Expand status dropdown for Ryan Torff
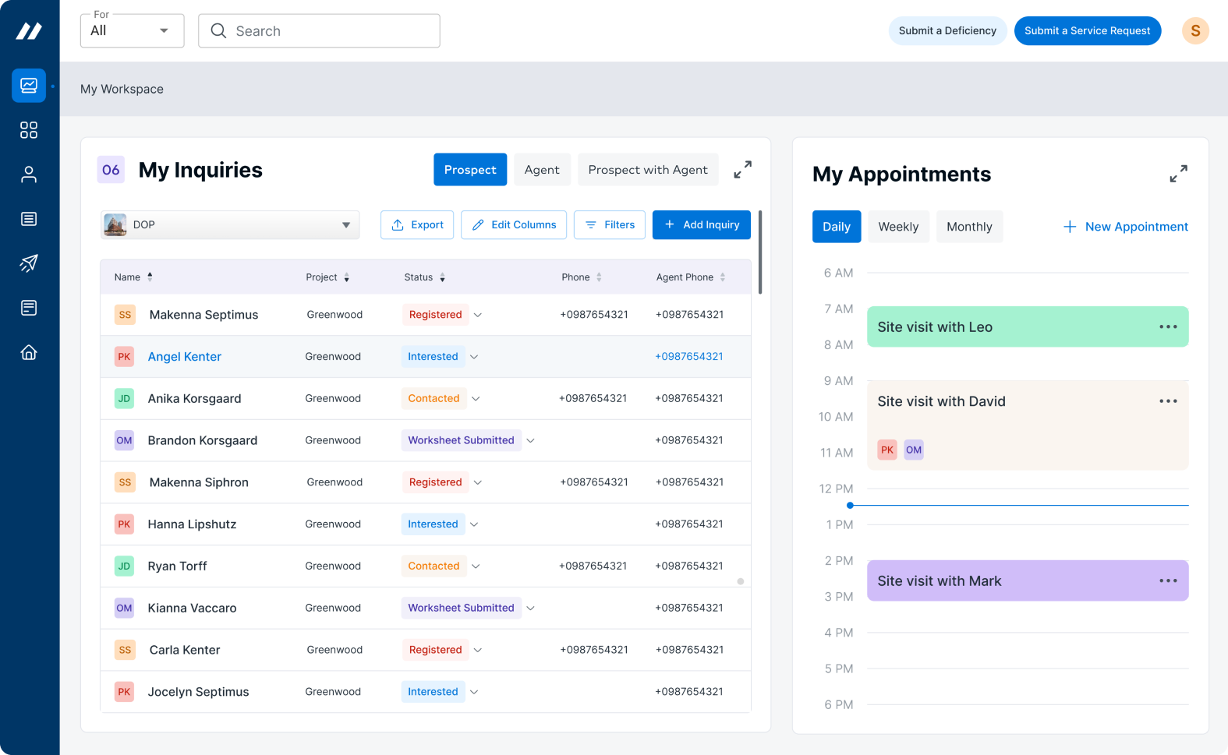Image resolution: width=1228 pixels, height=755 pixels. point(476,566)
